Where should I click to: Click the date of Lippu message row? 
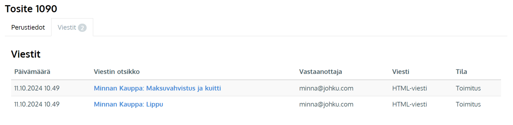coord(37,104)
